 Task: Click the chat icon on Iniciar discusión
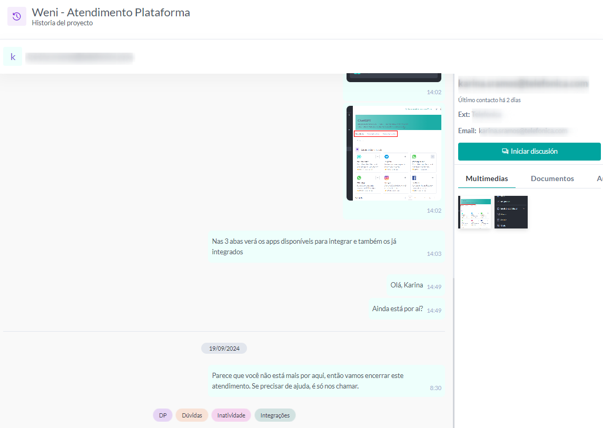[x=505, y=152]
